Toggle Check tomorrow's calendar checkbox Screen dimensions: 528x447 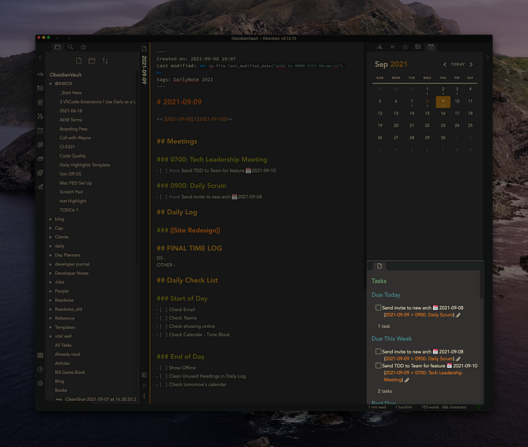(164, 384)
